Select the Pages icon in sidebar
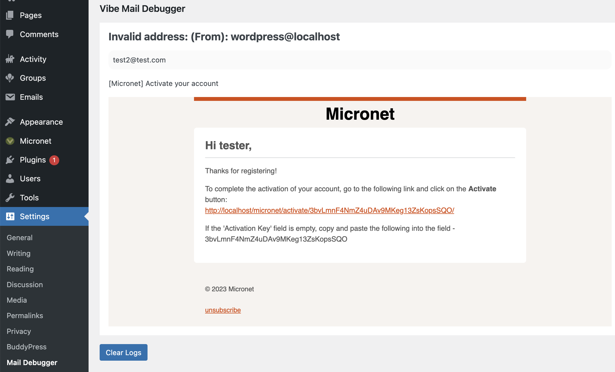615x372 pixels. [10, 15]
